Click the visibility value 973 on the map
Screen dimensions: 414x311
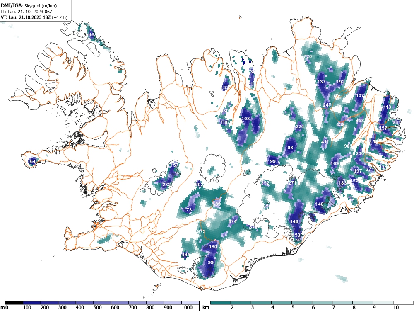click(201, 231)
